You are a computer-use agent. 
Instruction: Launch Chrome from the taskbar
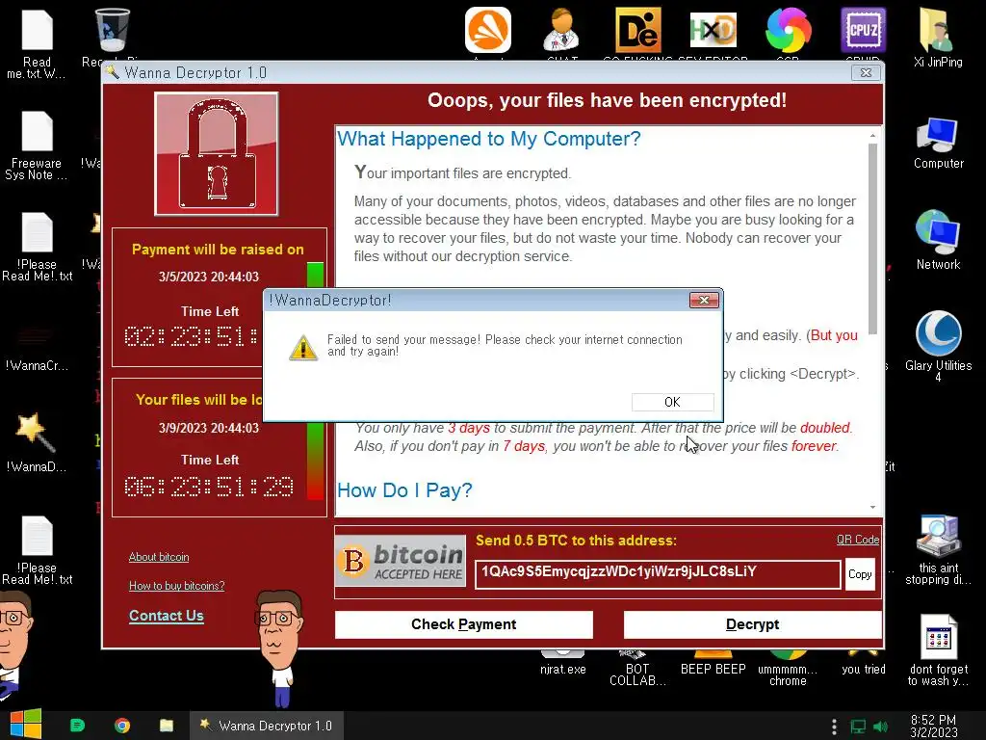122,726
